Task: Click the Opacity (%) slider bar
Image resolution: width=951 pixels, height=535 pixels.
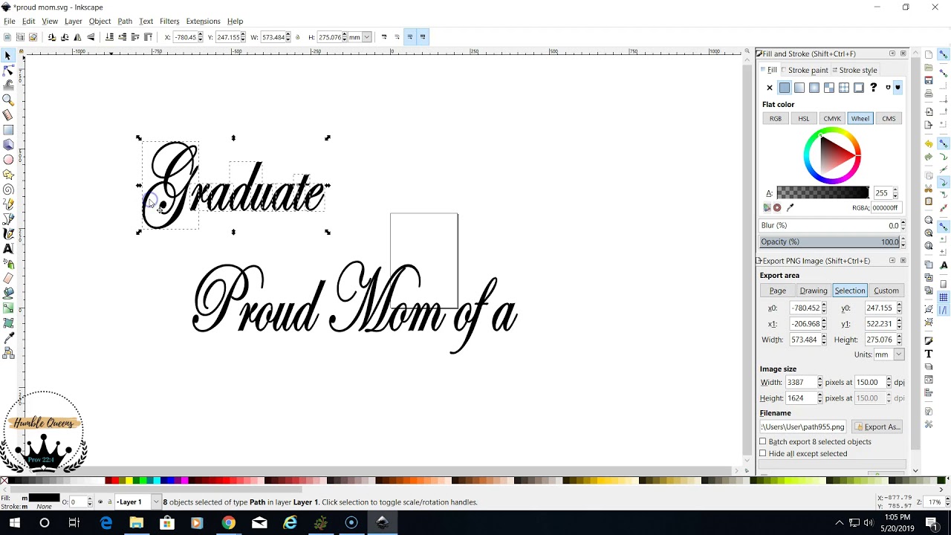Action: [829, 242]
